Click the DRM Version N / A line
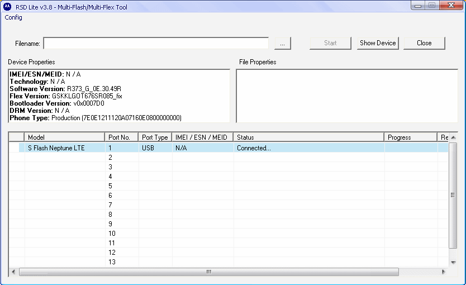Screen dimensions: 466x285 tap(40, 111)
